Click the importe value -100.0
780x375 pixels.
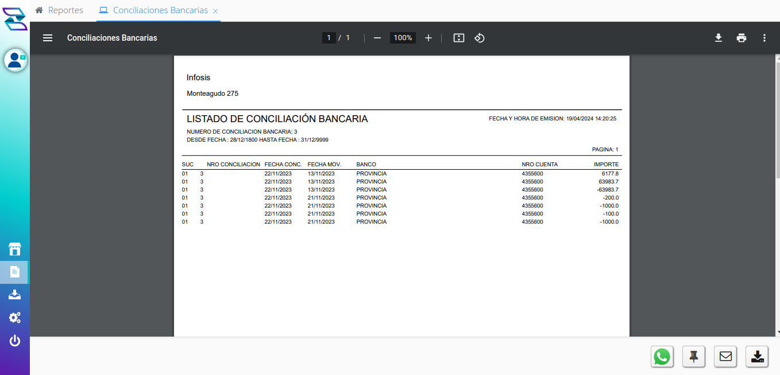tap(610, 213)
